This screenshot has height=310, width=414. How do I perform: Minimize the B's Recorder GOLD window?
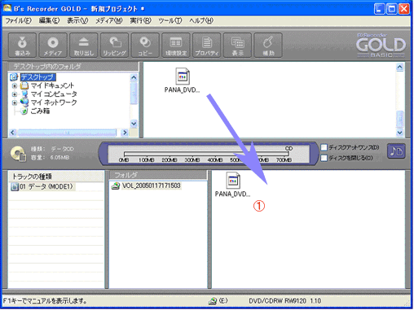(380, 9)
